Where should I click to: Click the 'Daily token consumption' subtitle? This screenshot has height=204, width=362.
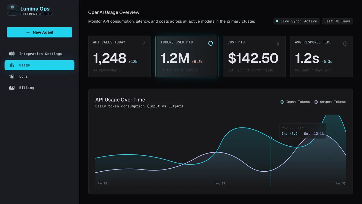click(139, 106)
